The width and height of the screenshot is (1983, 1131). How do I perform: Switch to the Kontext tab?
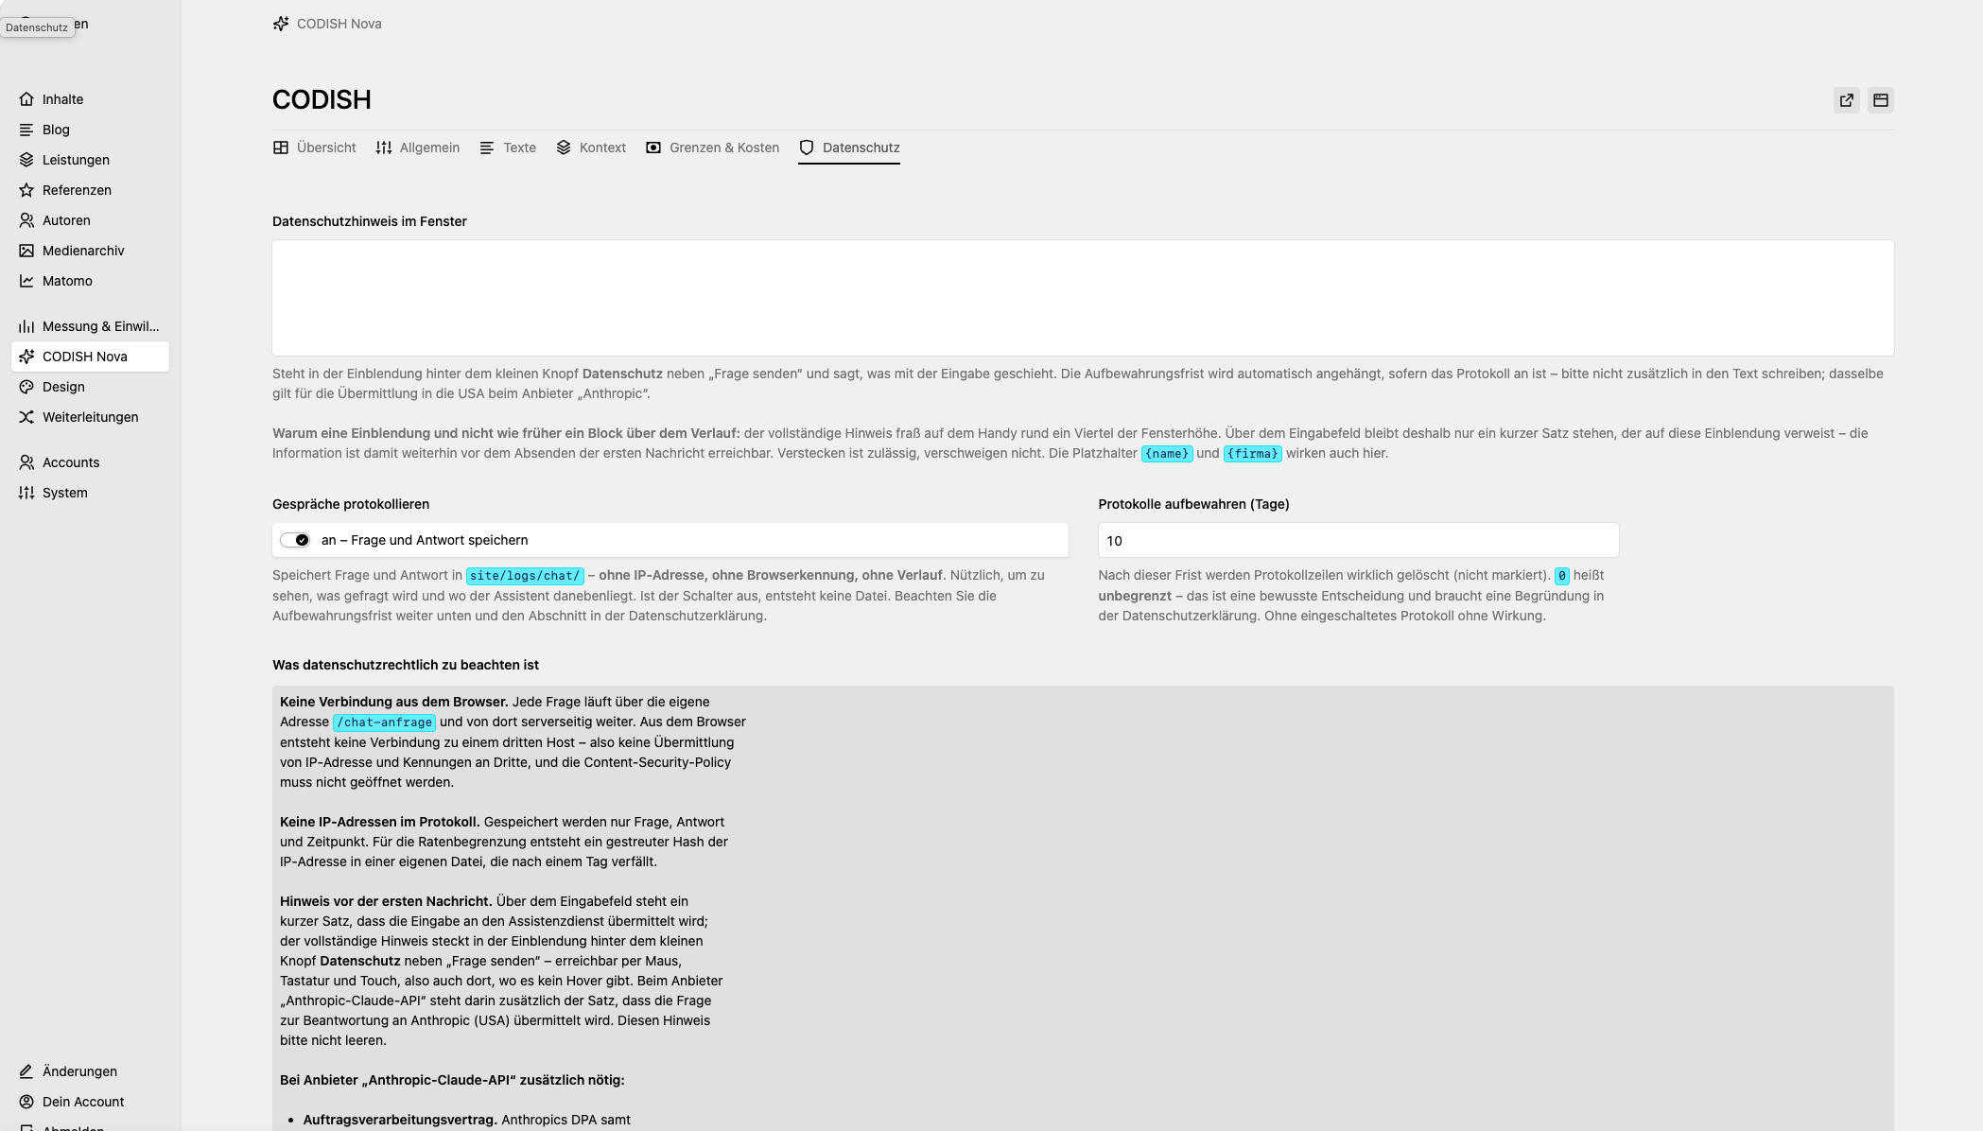click(591, 148)
